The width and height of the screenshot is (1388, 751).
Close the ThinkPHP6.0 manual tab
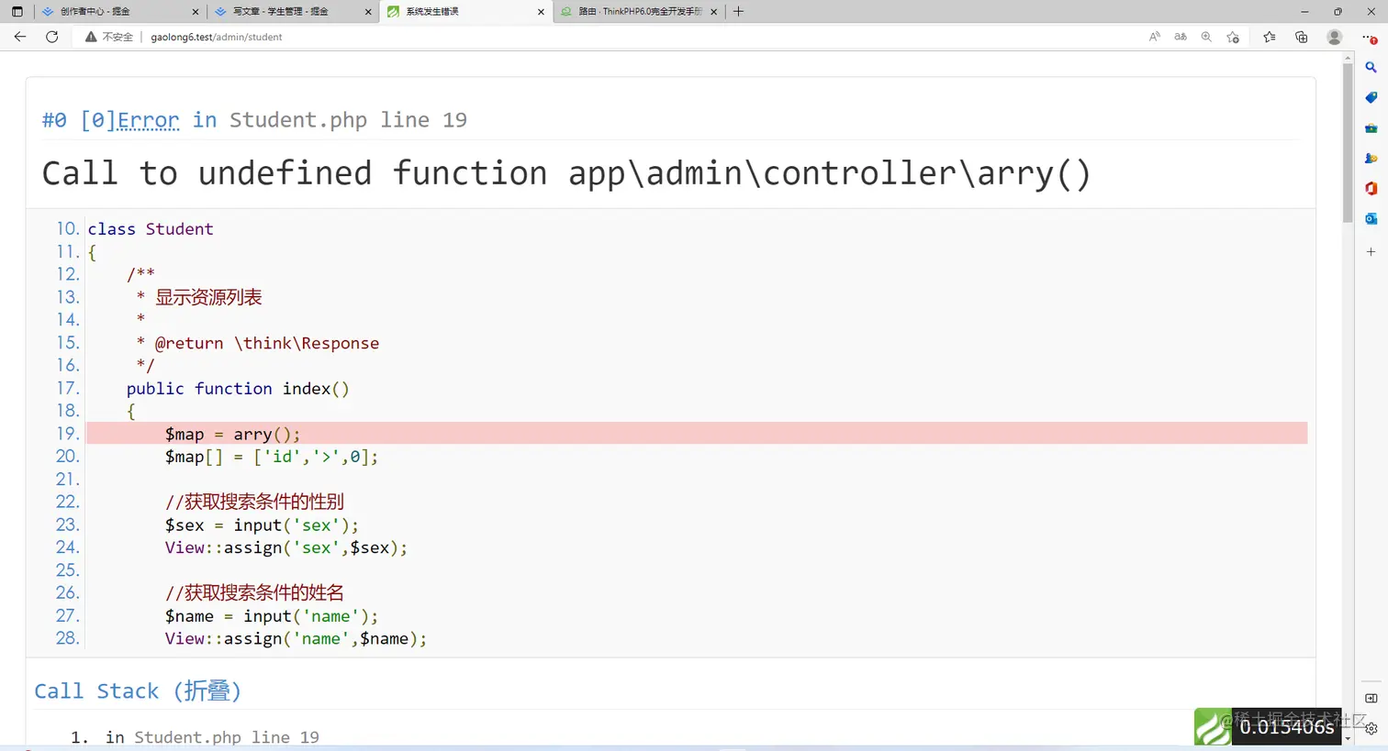click(x=714, y=12)
